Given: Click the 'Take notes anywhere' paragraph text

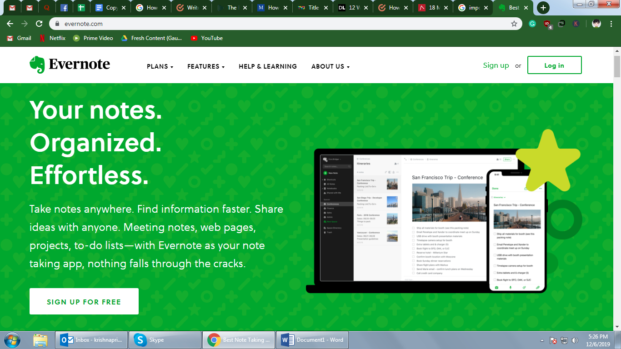Looking at the screenshot, I should [156, 236].
